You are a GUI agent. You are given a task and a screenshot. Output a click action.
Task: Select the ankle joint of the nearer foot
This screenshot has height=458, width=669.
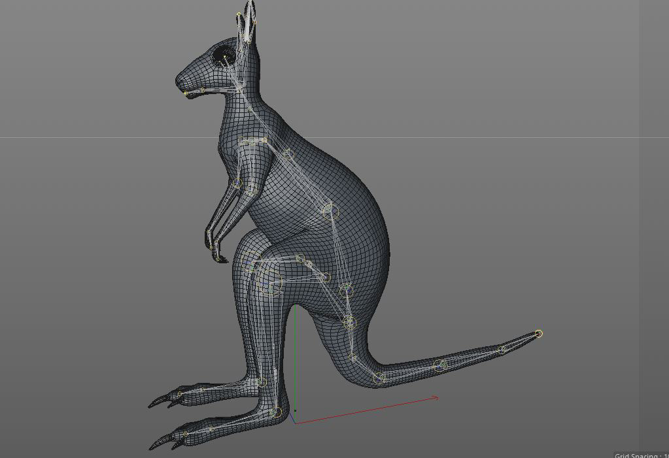[277, 412]
